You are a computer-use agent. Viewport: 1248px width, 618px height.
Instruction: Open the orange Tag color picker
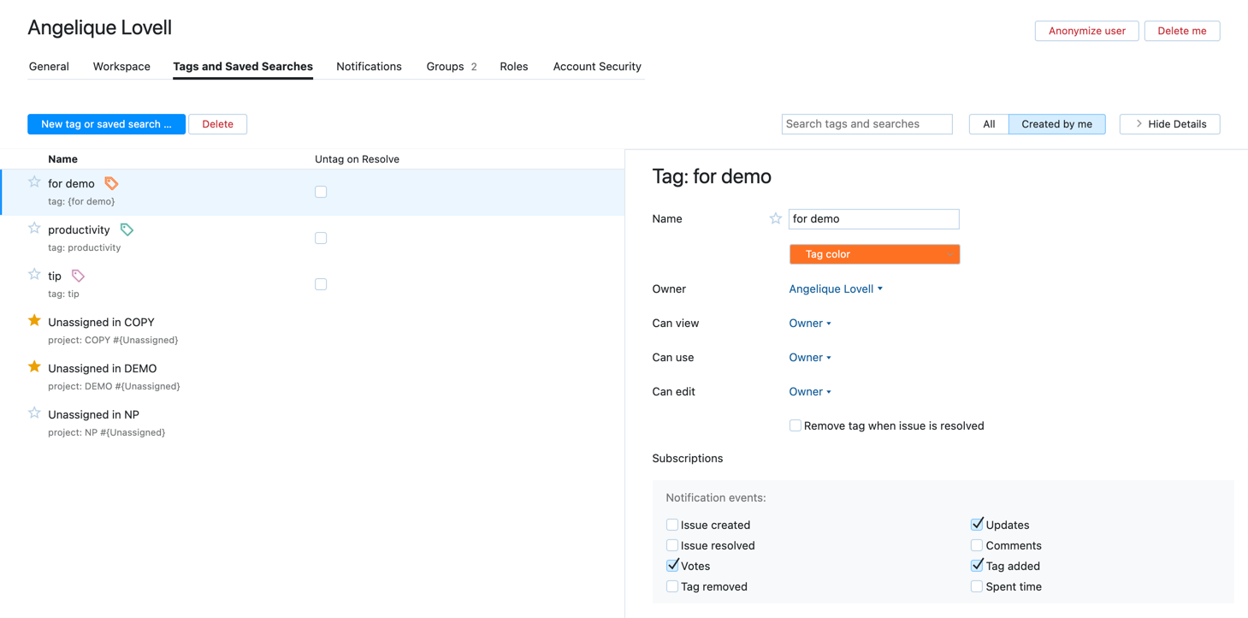coord(873,254)
